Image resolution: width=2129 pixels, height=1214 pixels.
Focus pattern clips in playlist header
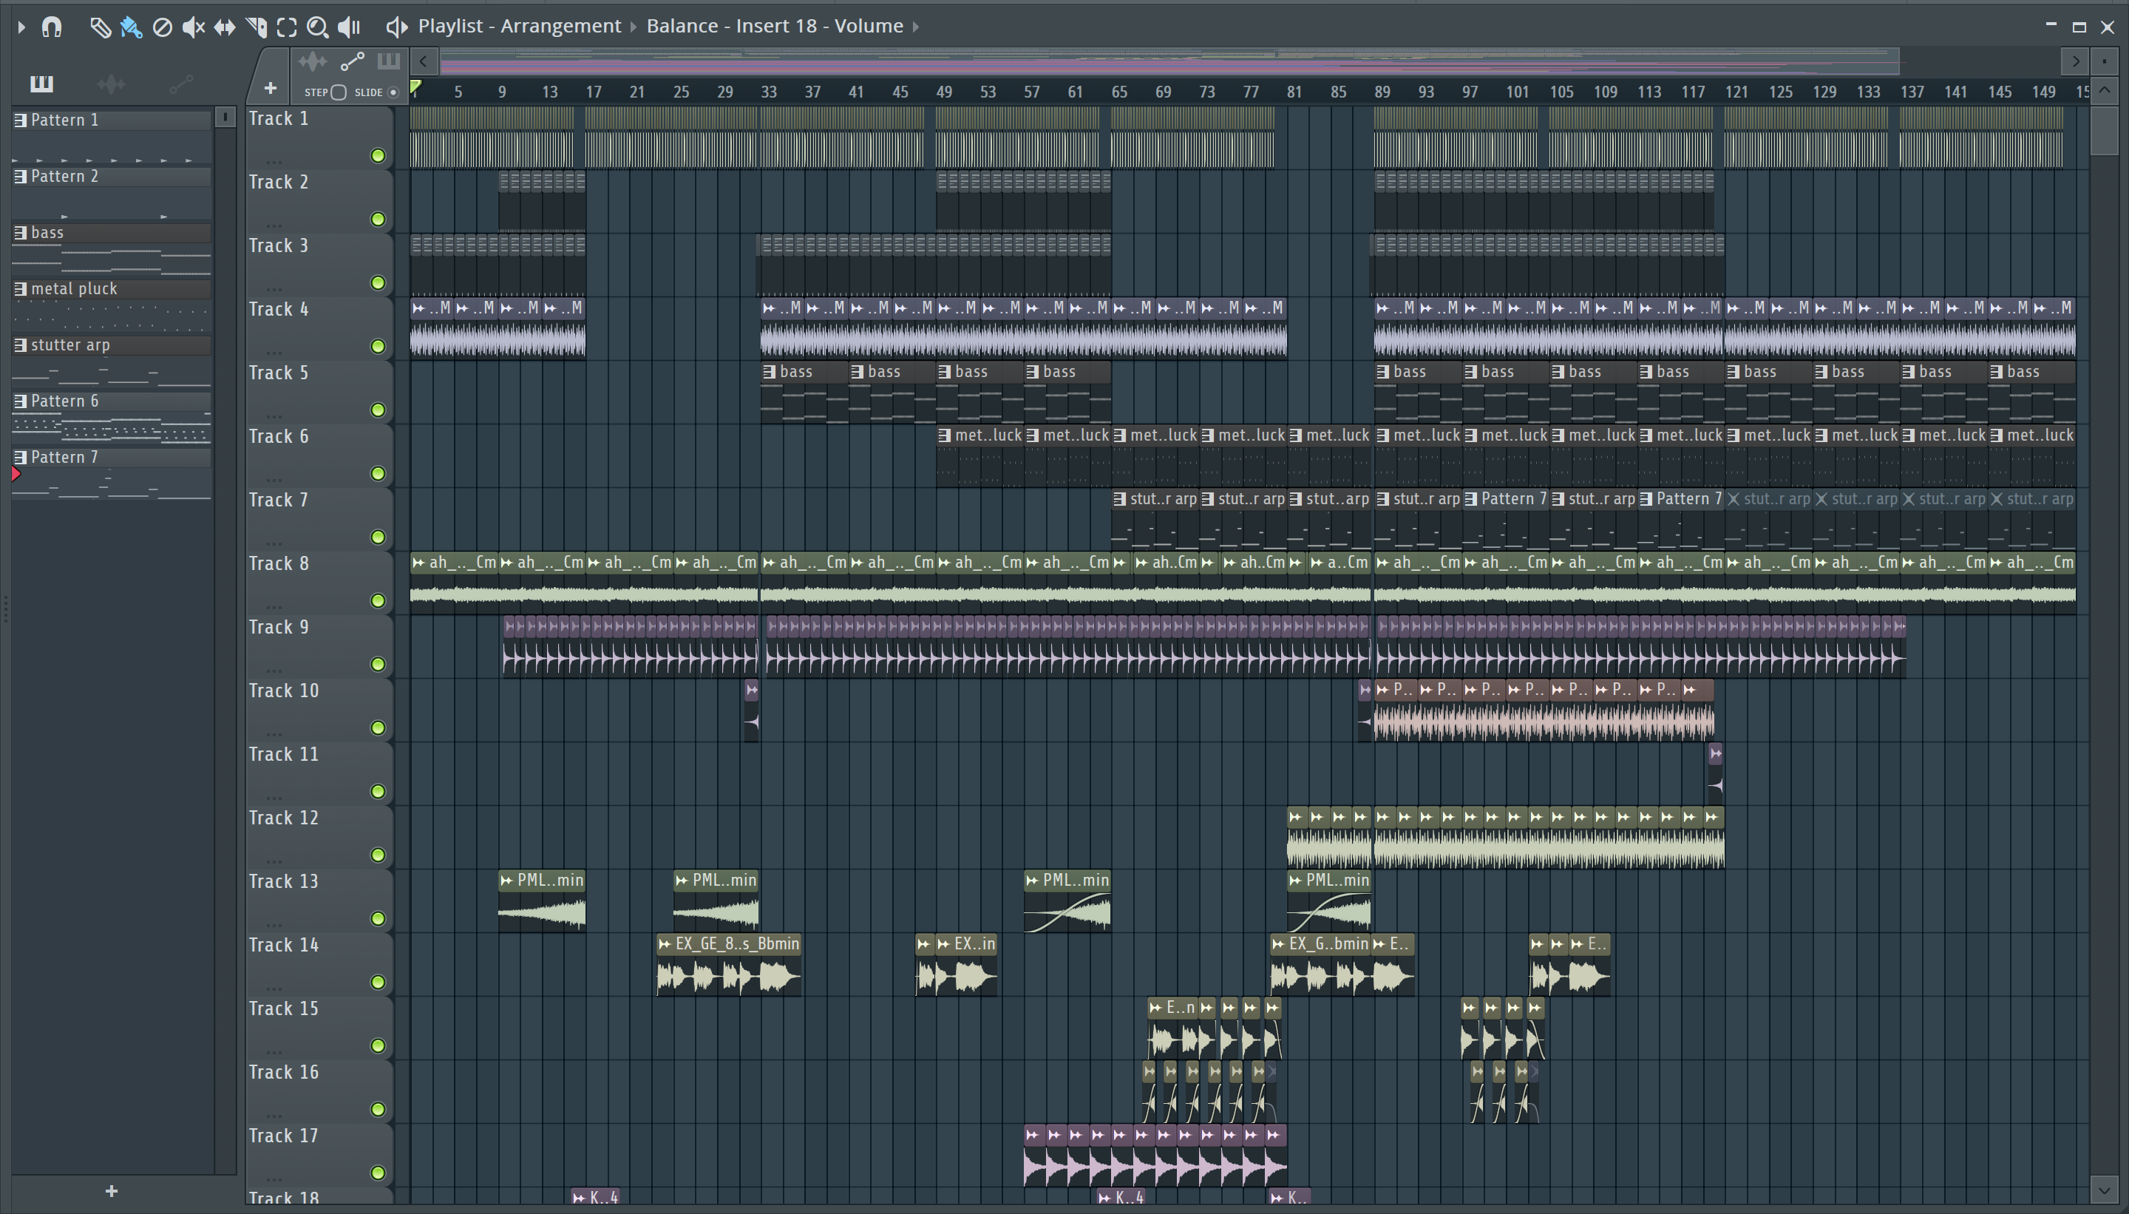click(388, 61)
